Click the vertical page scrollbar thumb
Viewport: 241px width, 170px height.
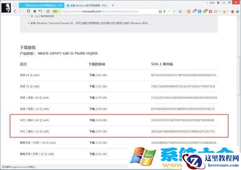pos(238,76)
